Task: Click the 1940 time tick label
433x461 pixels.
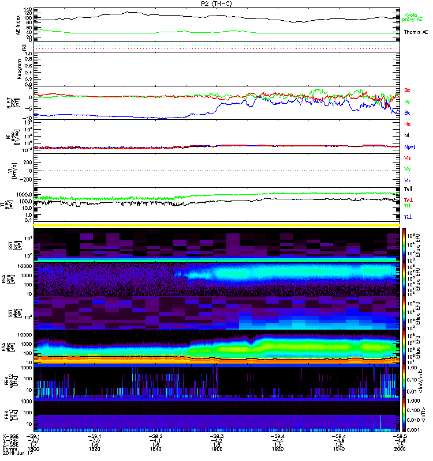Action: click(x=339, y=449)
